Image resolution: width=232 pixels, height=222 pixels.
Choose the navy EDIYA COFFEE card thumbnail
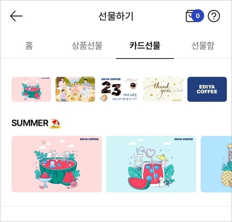point(207,89)
